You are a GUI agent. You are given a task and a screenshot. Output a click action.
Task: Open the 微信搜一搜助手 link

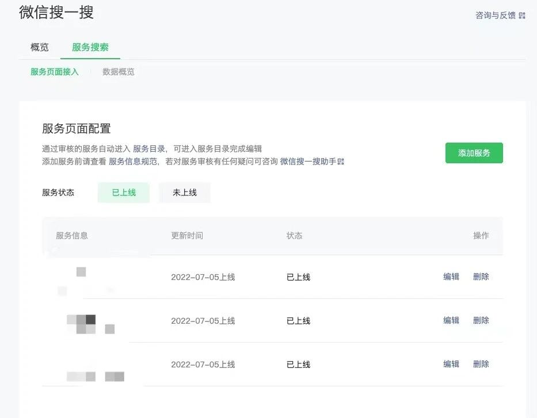pos(308,162)
